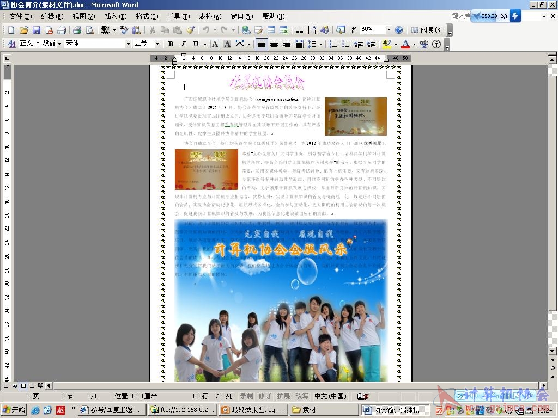Image resolution: width=558 pixels, height=418 pixels.
Task: Change the text direction
Action: (x=312, y=30)
